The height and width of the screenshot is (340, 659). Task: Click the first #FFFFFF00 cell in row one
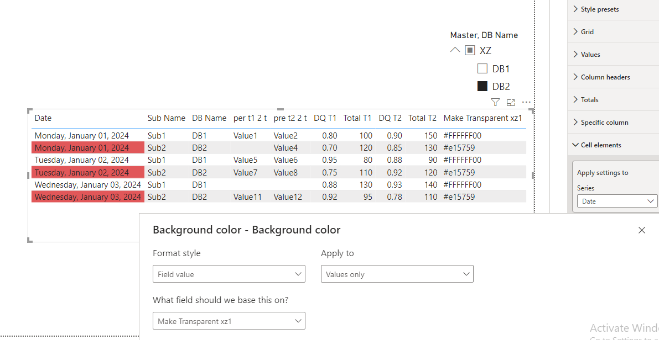[x=463, y=135]
